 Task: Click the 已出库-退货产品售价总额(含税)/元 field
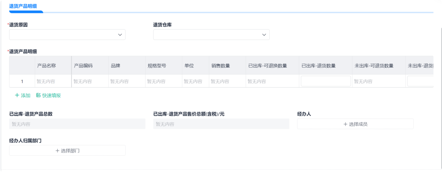click(221, 124)
